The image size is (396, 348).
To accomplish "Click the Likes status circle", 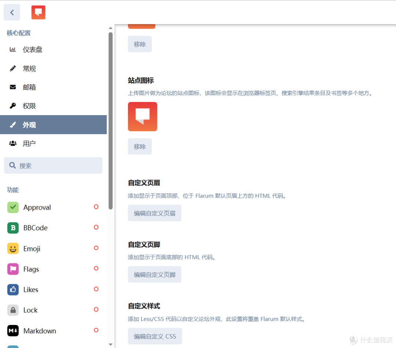I will [x=96, y=289].
